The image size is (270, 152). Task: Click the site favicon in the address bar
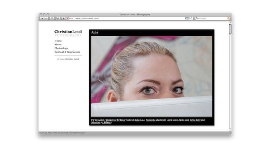click(67, 18)
